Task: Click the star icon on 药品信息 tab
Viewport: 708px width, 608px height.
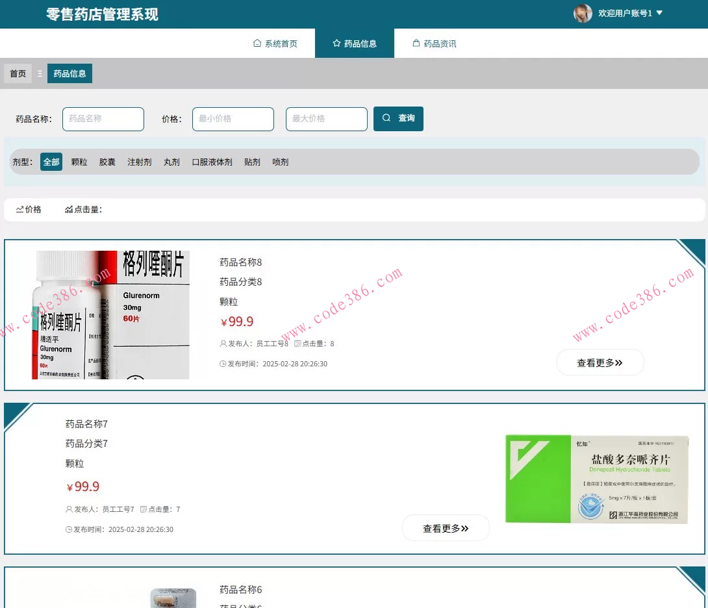Action: click(x=336, y=43)
